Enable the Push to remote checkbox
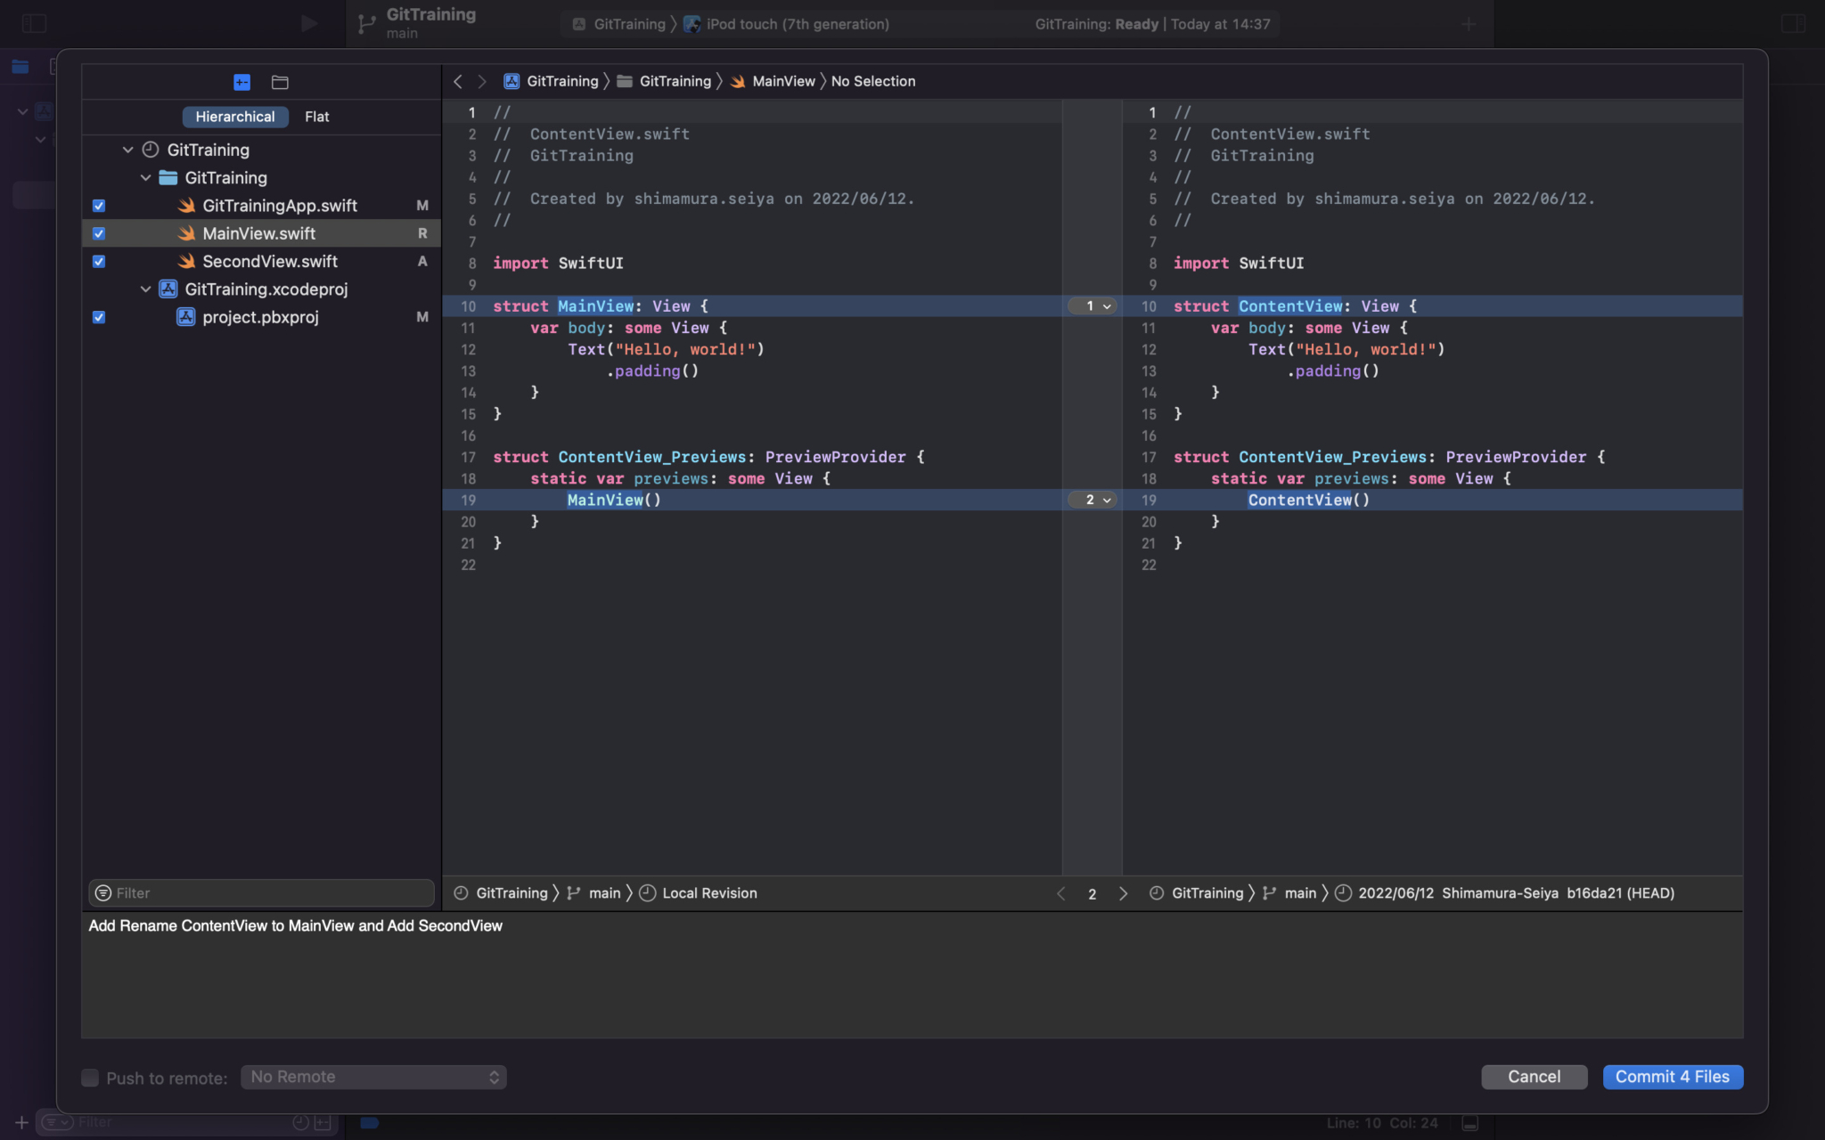 (x=90, y=1077)
